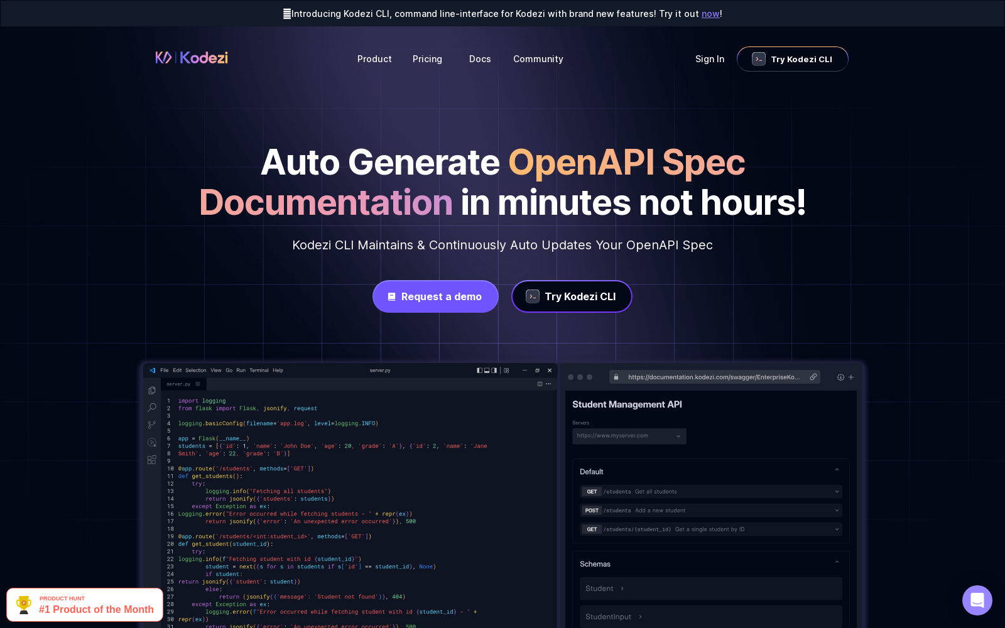Click the lock icon in the browser address bar
Image resolution: width=1005 pixels, height=628 pixels.
[x=616, y=377]
